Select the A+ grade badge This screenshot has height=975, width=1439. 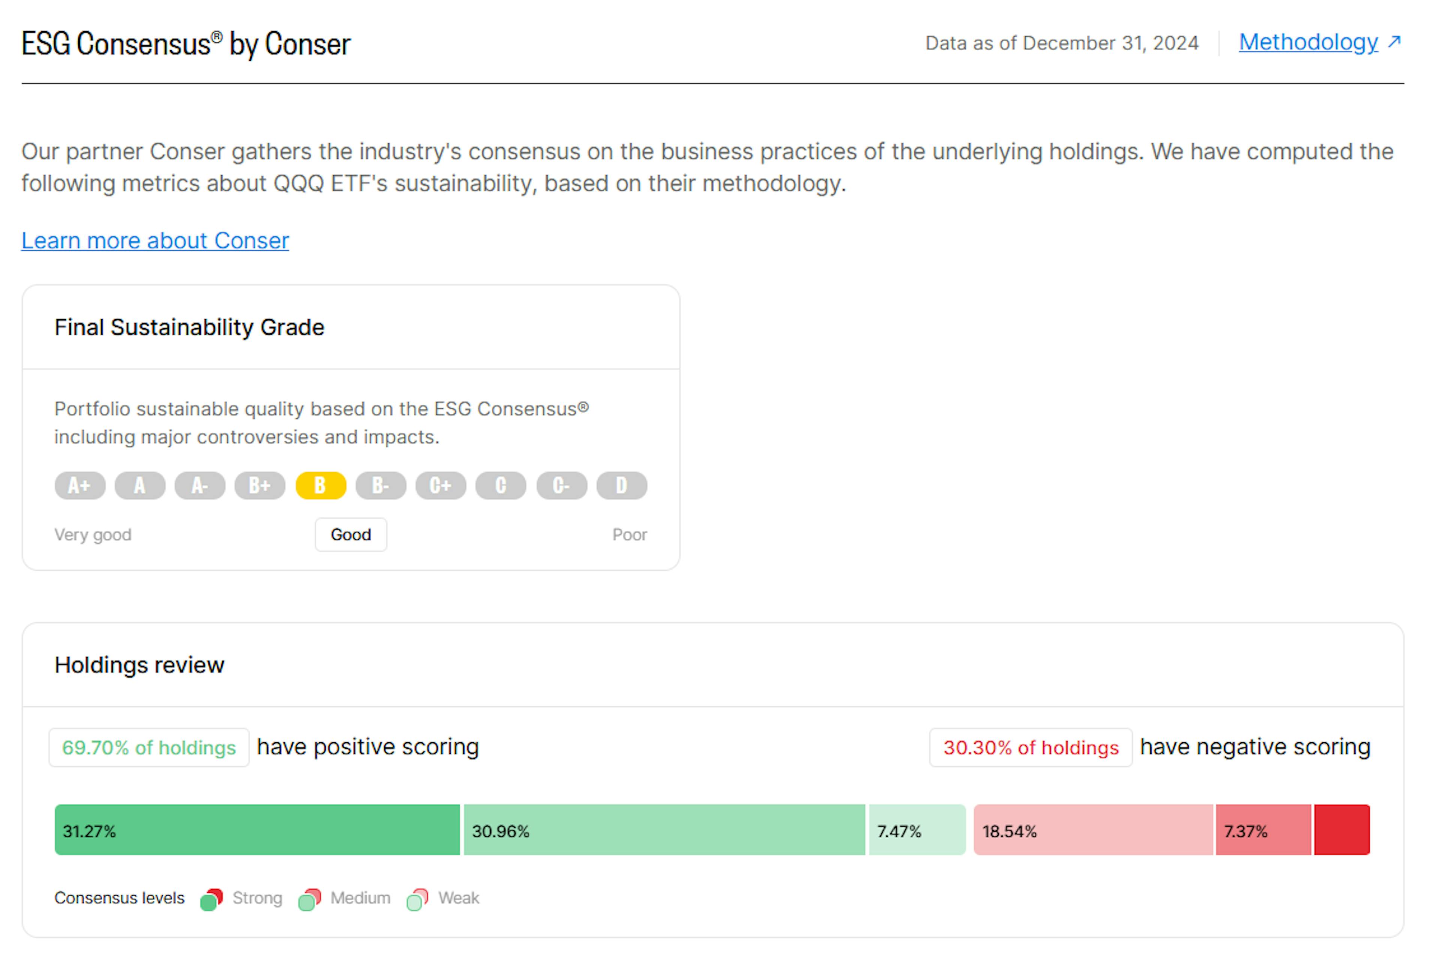(x=79, y=485)
